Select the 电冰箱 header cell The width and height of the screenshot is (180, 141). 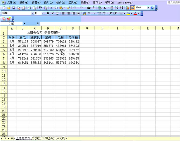pos(73,37)
